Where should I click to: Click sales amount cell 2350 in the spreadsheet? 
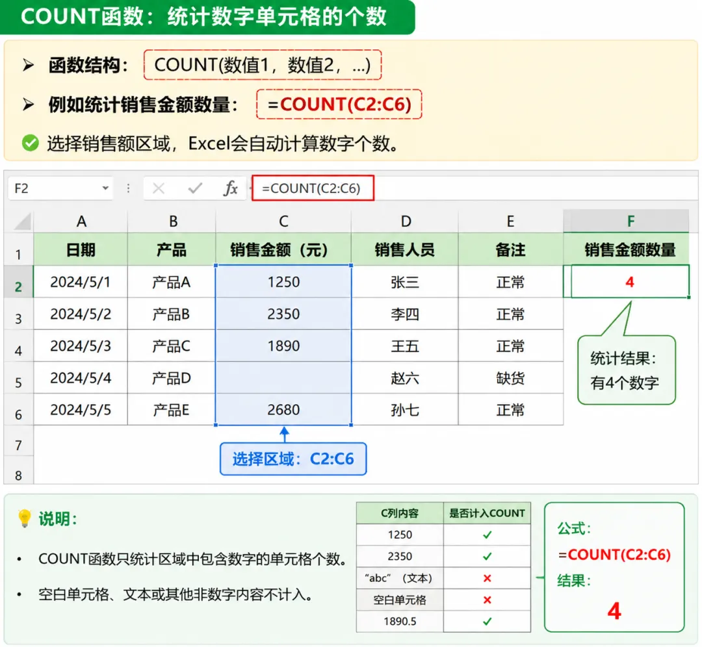(x=283, y=314)
